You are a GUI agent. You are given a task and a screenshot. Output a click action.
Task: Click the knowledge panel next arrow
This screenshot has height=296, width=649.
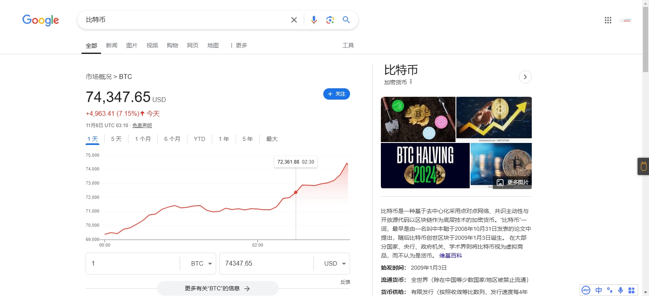(x=525, y=77)
